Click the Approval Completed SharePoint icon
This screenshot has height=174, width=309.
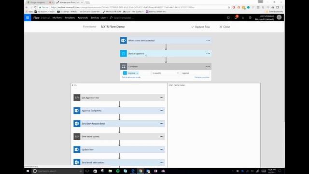77,111
